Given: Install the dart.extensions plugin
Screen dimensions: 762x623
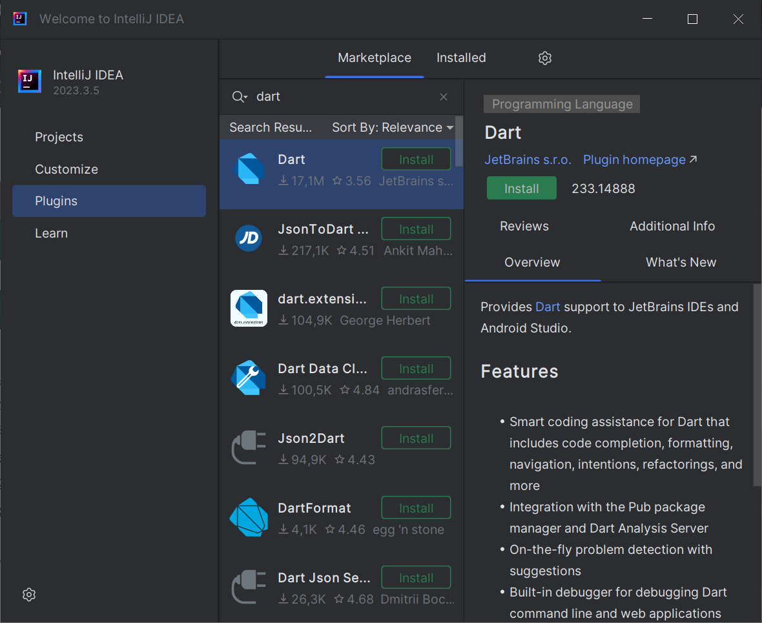Looking at the screenshot, I should (x=416, y=299).
